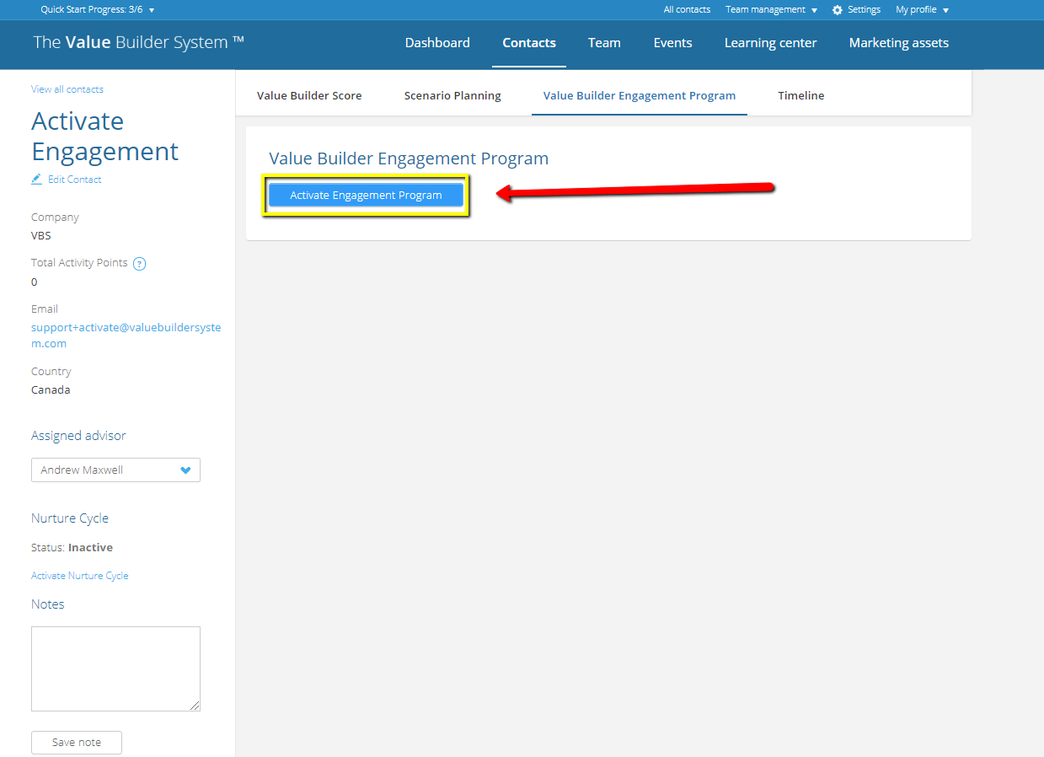Open the Assigned advisor dropdown
The image size is (1044, 757).
pyautogui.click(x=115, y=470)
